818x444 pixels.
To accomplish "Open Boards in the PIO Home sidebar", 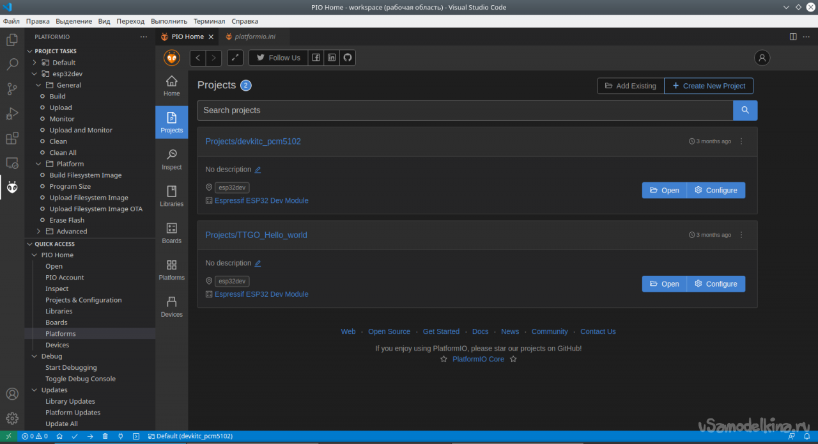I will pyautogui.click(x=172, y=234).
